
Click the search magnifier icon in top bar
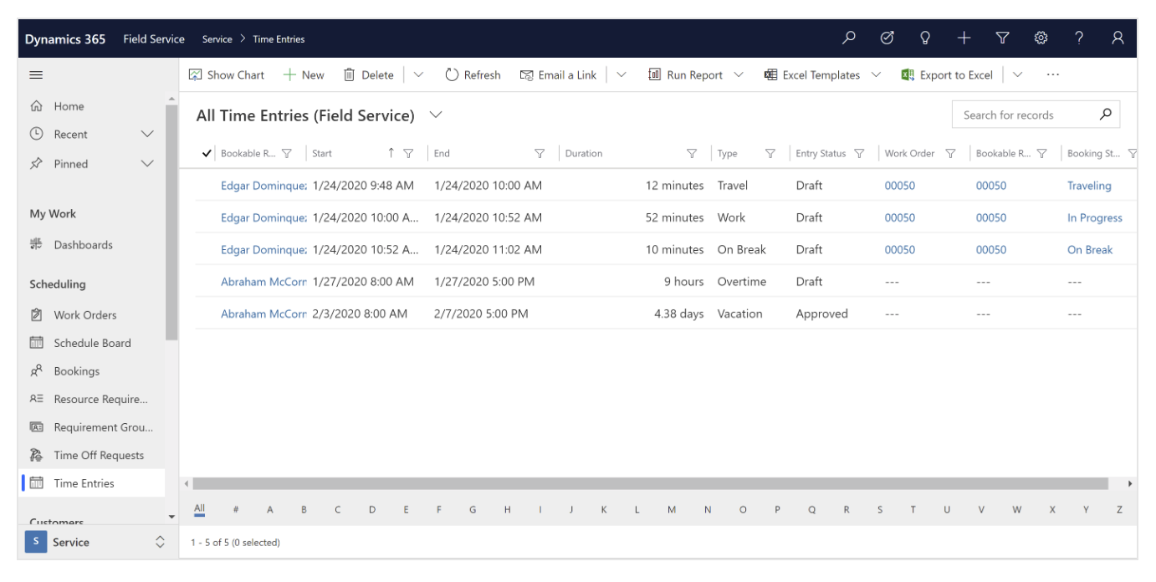[x=849, y=38]
